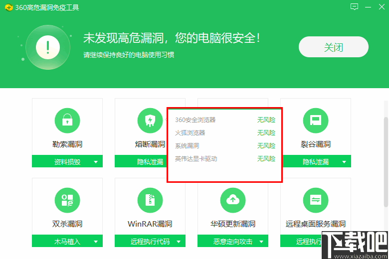This screenshot has width=389, height=259.
Task: Select the 英伟达显卡驱动 row in popup
Action: click(x=225, y=158)
